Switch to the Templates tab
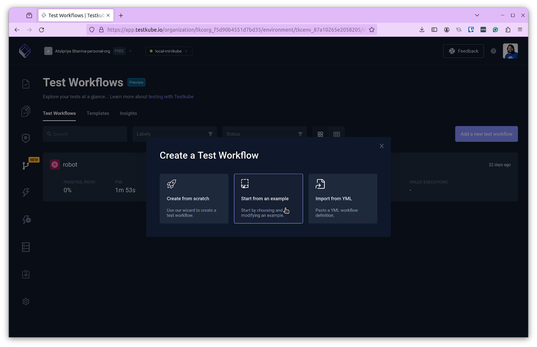Viewport: 537px width, 347px height. (x=98, y=113)
